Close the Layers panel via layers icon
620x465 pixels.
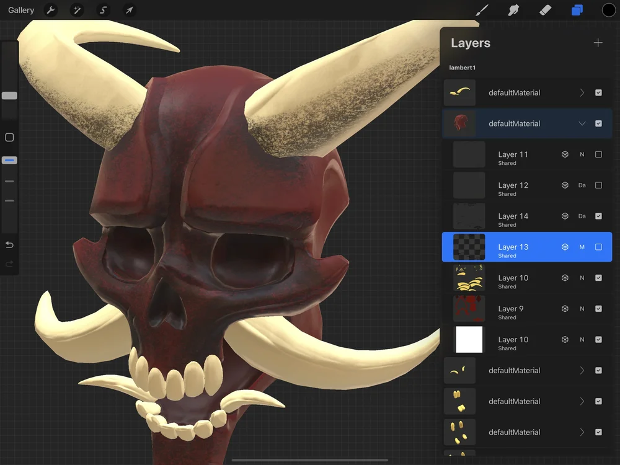point(577,10)
